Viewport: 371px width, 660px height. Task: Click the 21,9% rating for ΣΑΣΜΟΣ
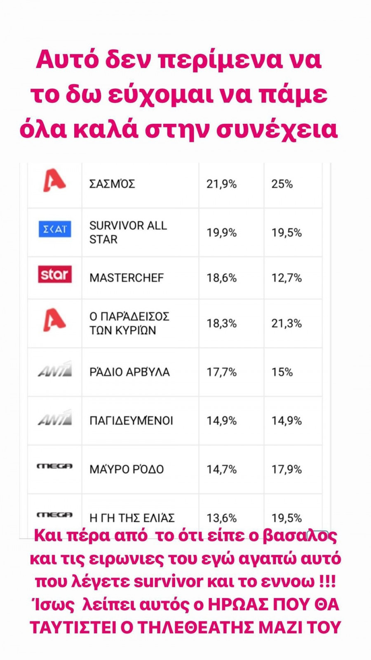221,184
